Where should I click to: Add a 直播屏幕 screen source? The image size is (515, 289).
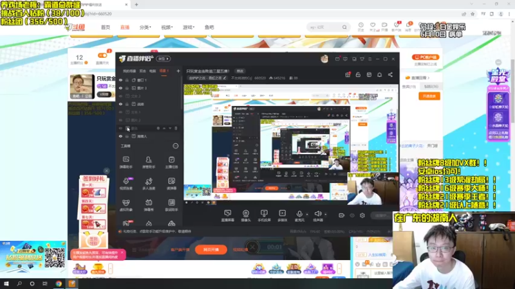coord(228,216)
